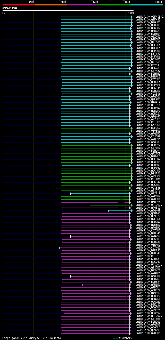The image size is (165, 340).
Task: Select hit label UniRef100_A7PNH2
Action: (148, 196)
